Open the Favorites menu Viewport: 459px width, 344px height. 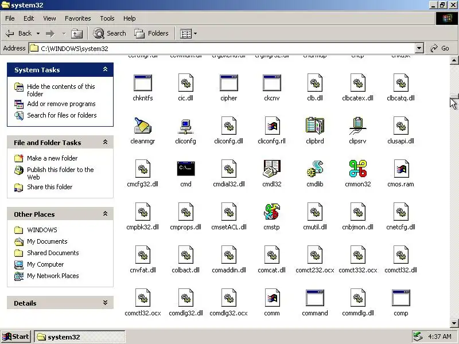(78, 18)
